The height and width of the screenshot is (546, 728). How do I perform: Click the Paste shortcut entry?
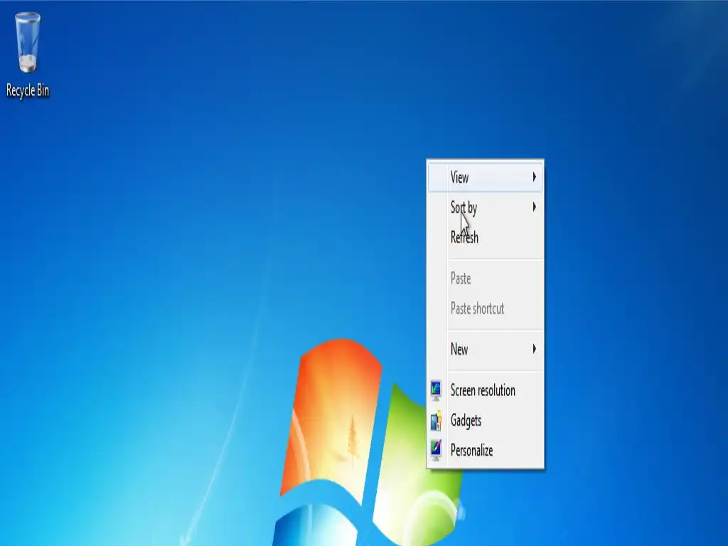pyautogui.click(x=485, y=309)
